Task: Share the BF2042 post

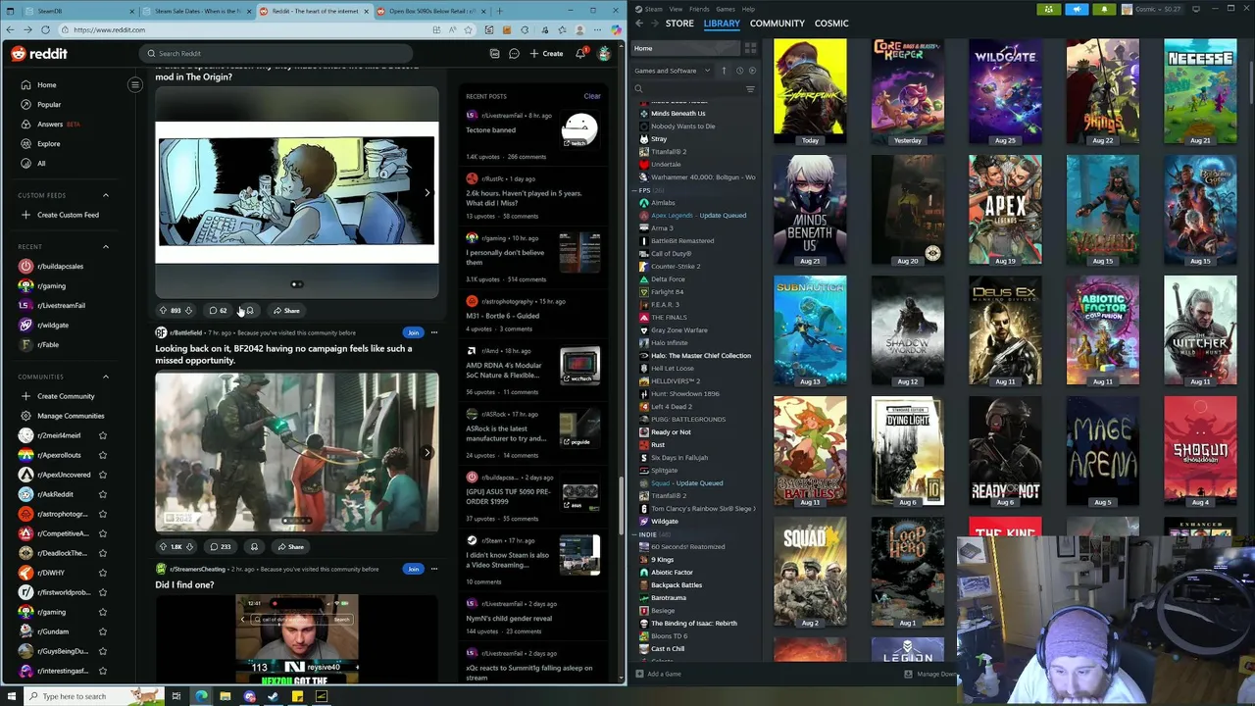Action: coord(290,546)
